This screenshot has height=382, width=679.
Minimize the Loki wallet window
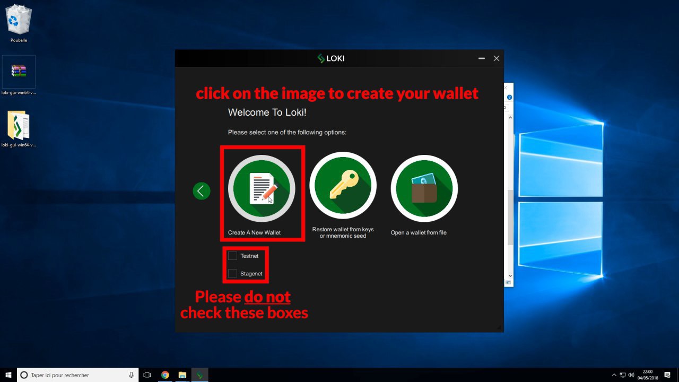(481, 58)
